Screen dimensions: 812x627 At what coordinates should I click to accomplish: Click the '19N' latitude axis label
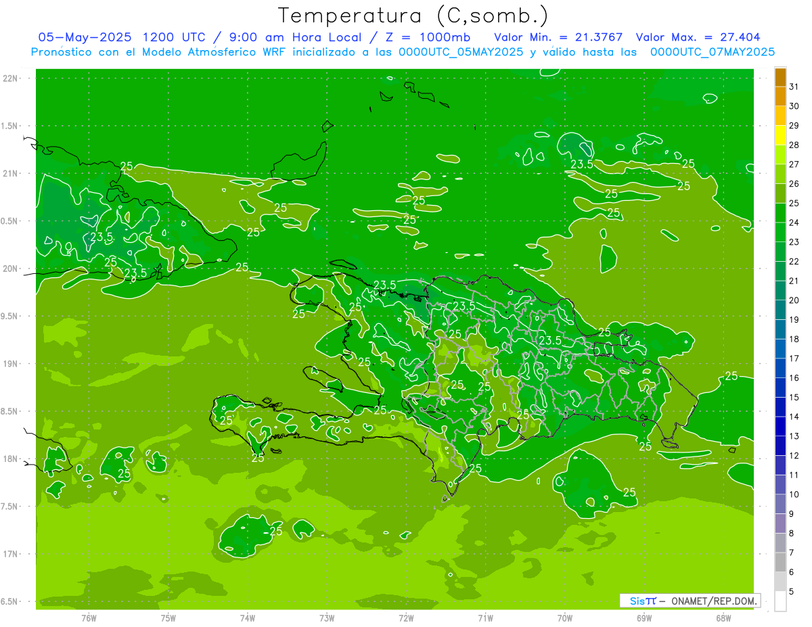(10, 363)
